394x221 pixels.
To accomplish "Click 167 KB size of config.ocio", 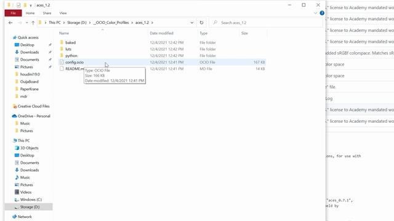I will click(x=259, y=62).
